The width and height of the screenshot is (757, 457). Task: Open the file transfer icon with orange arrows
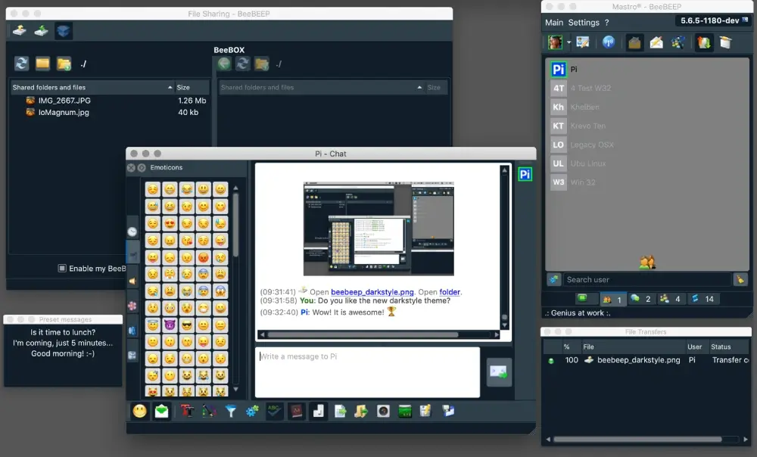702,42
